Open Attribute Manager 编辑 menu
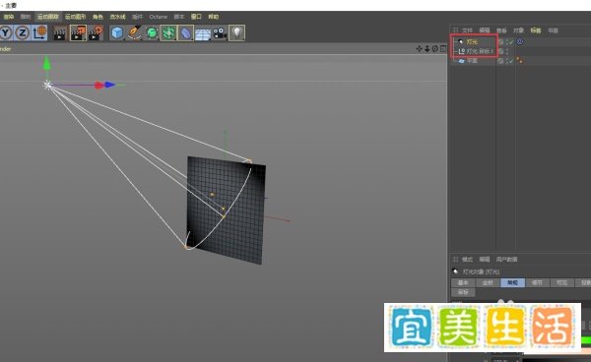The width and height of the screenshot is (591, 362). point(485,260)
